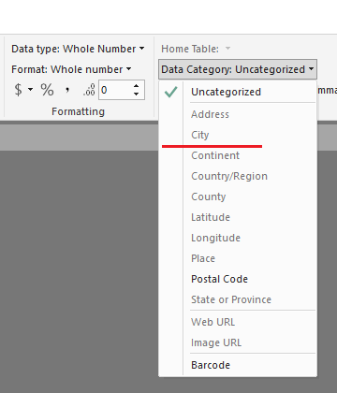Choose Address data category
This screenshot has width=337, height=393.
(238, 114)
